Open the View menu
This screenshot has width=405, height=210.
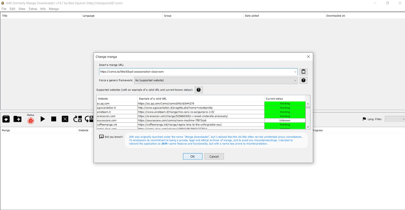22,9
